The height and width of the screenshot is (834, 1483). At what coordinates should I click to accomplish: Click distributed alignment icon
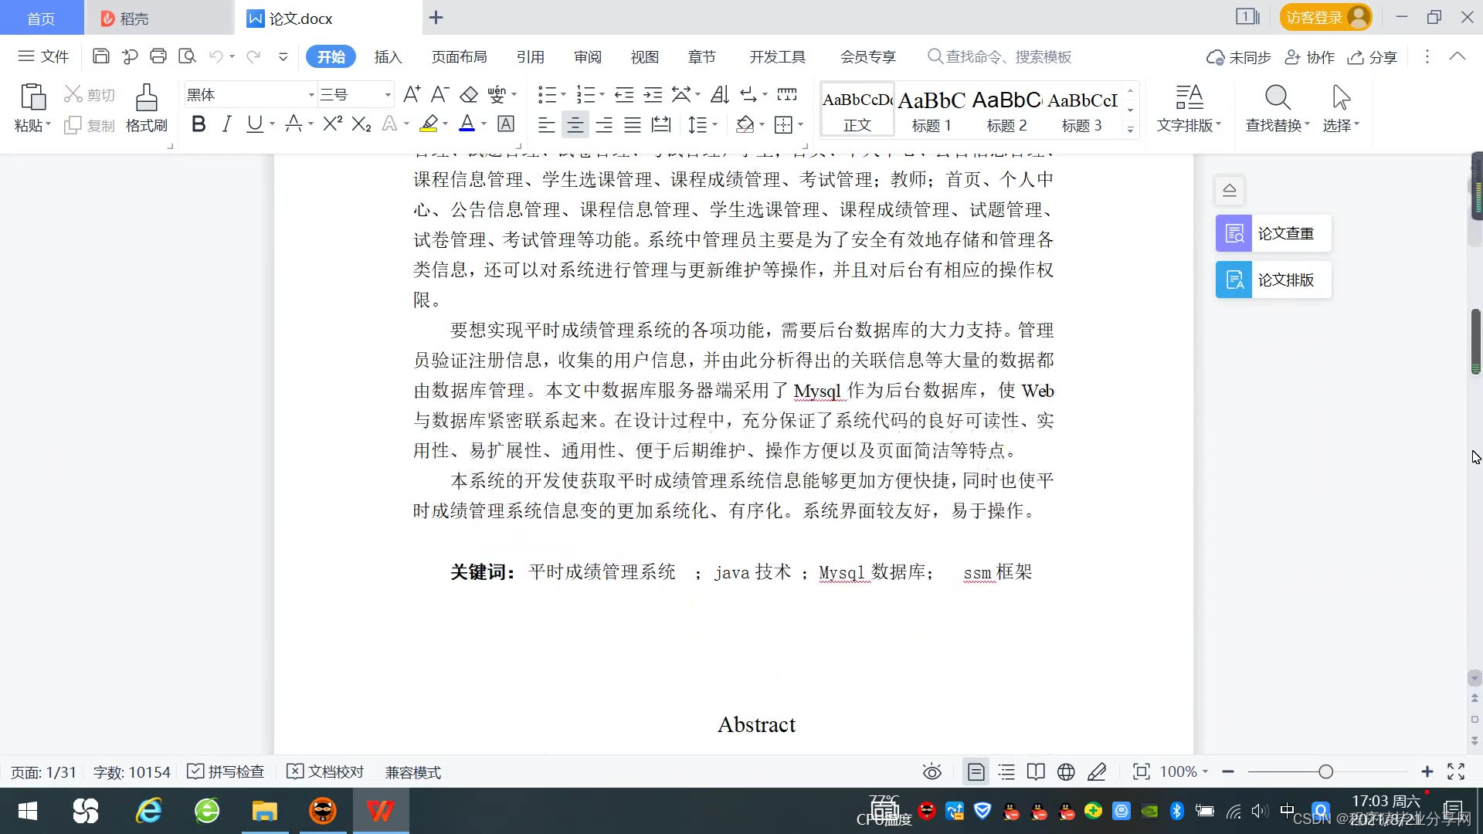tap(661, 124)
